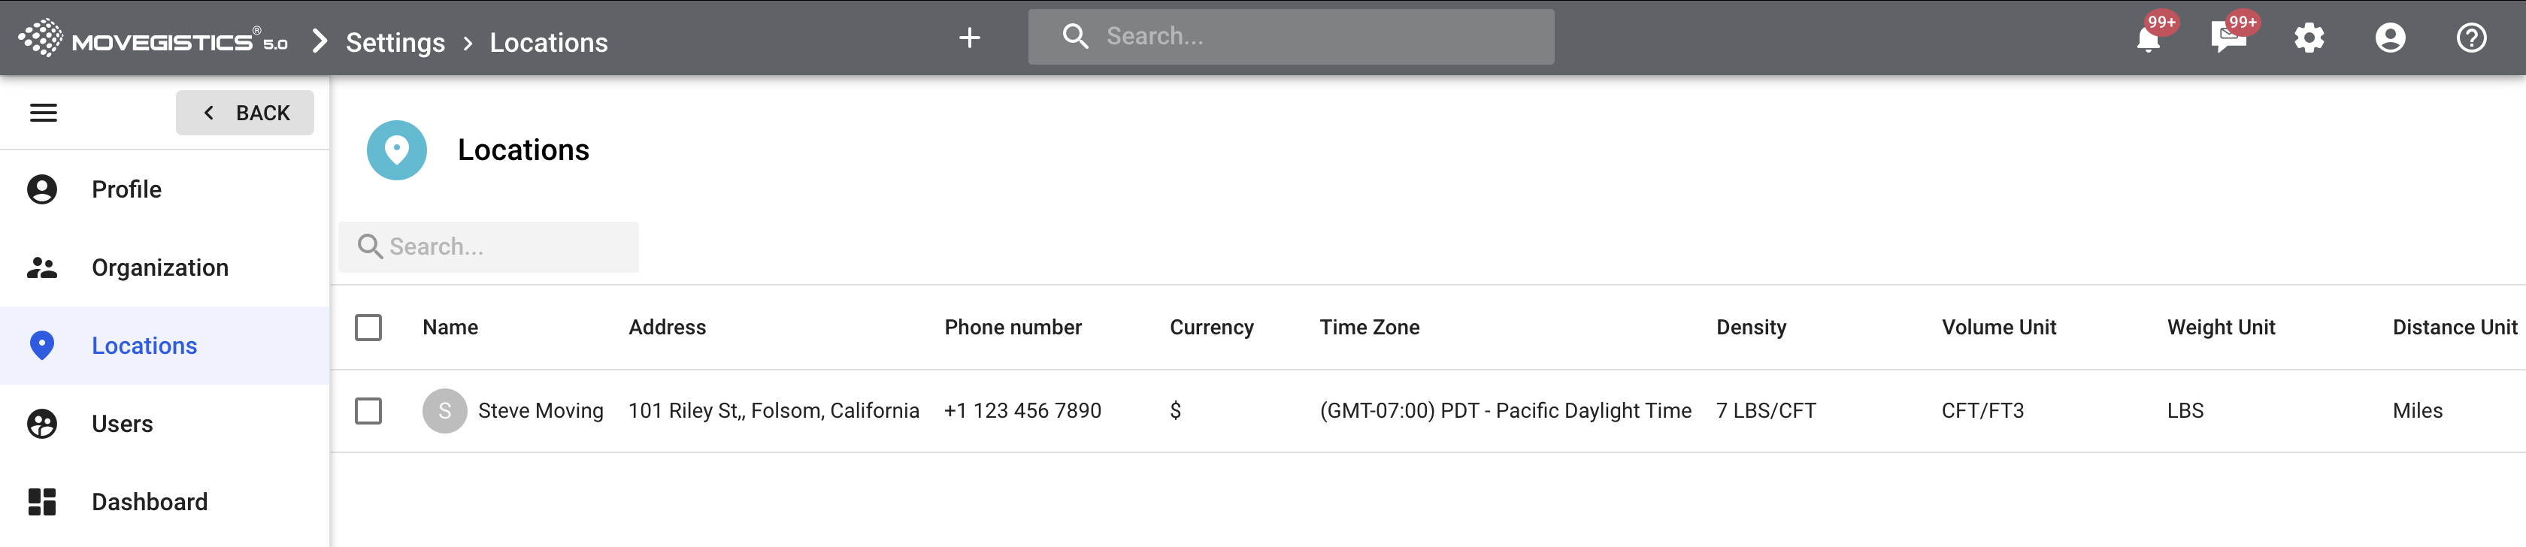Image resolution: width=2526 pixels, height=547 pixels.
Task: Go to Organization settings
Action: 160,267
